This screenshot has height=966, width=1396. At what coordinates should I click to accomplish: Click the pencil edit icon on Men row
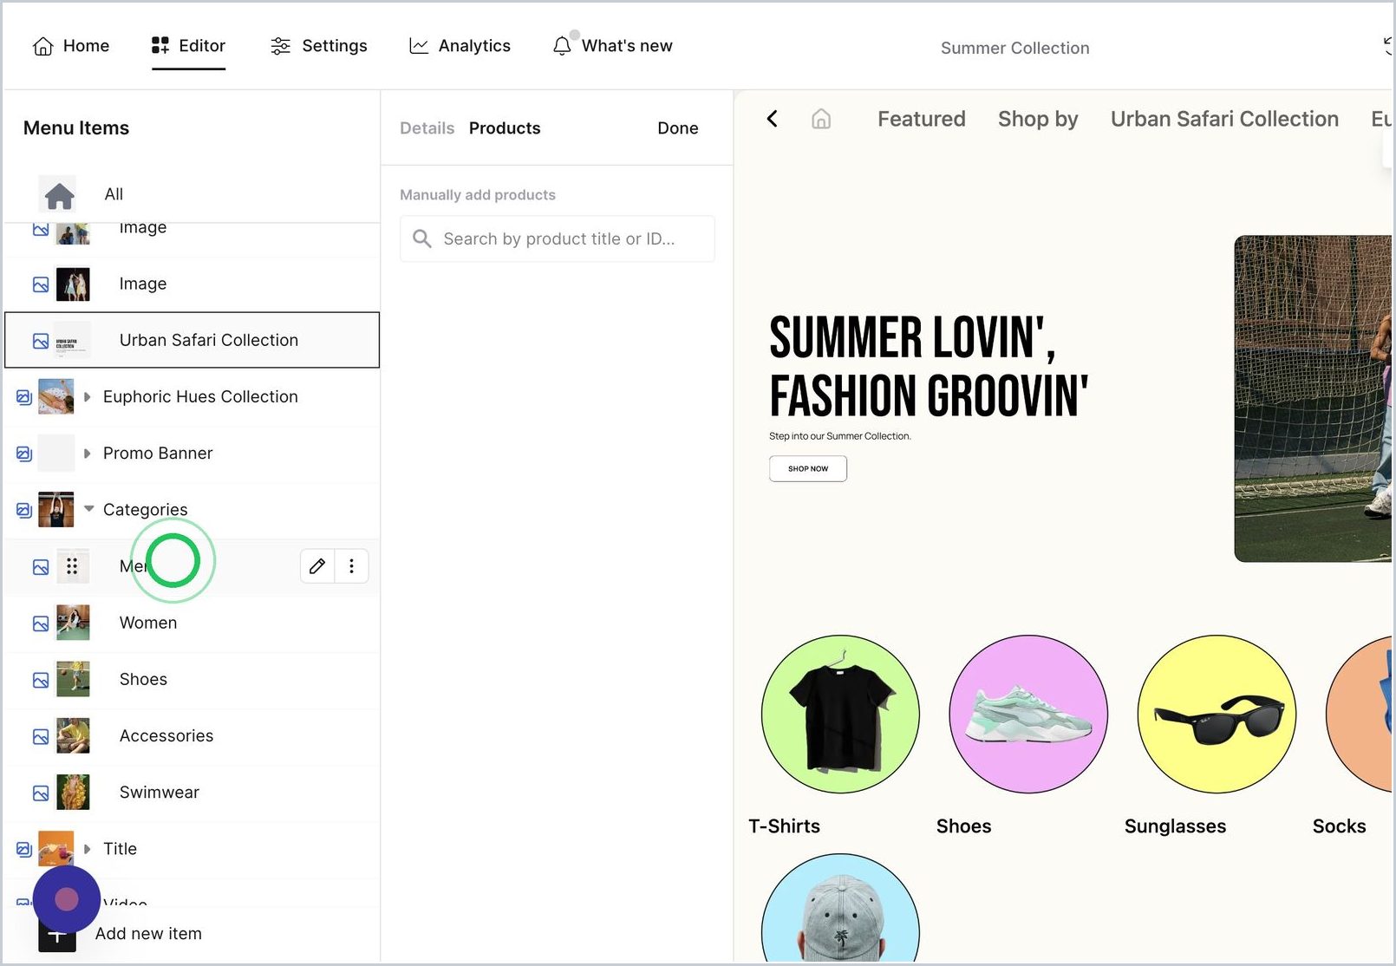tap(317, 566)
